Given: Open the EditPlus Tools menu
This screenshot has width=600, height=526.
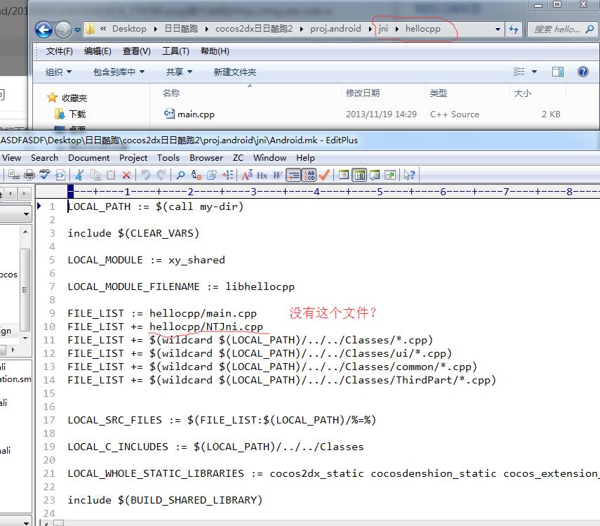Looking at the screenshot, I should [x=168, y=158].
